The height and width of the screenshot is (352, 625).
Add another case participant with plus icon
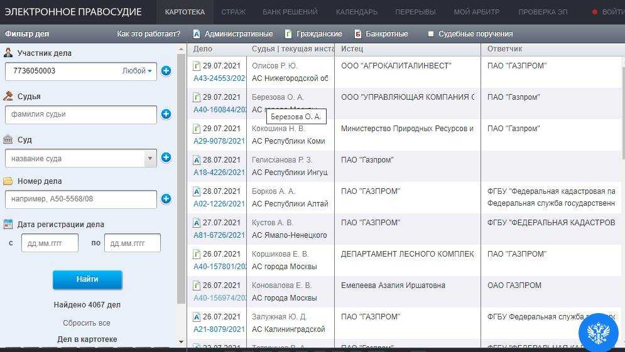166,71
